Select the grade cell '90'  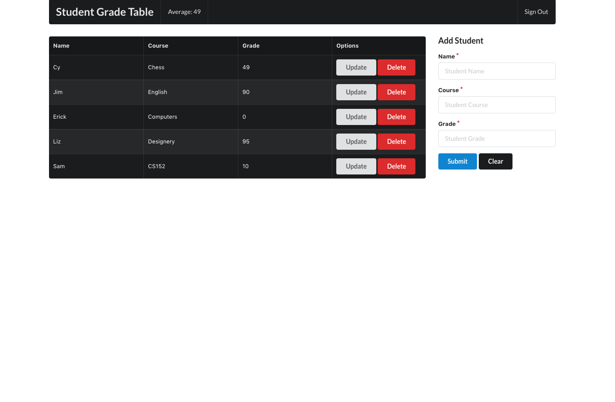point(285,92)
